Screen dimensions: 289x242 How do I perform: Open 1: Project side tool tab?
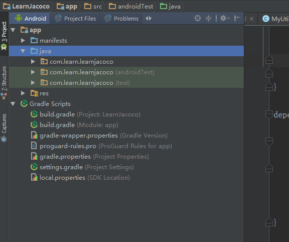pos(4,34)
